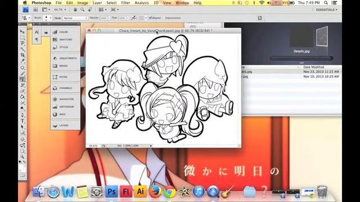The width and height of the screenshot is (360, 202).
Task: Open the Window menu
Action: (x=182, y=3)
